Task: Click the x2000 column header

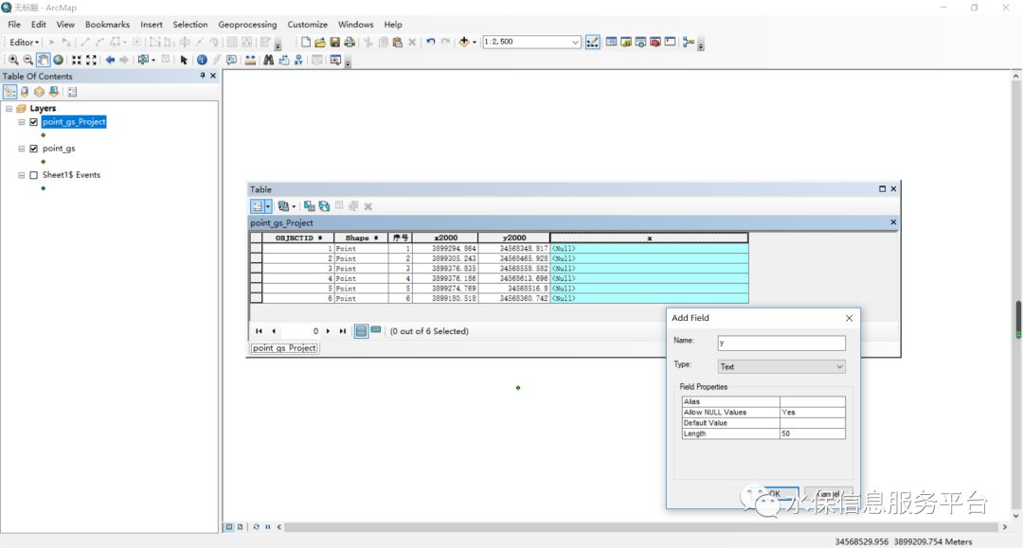Action: [x=445, y=238]
